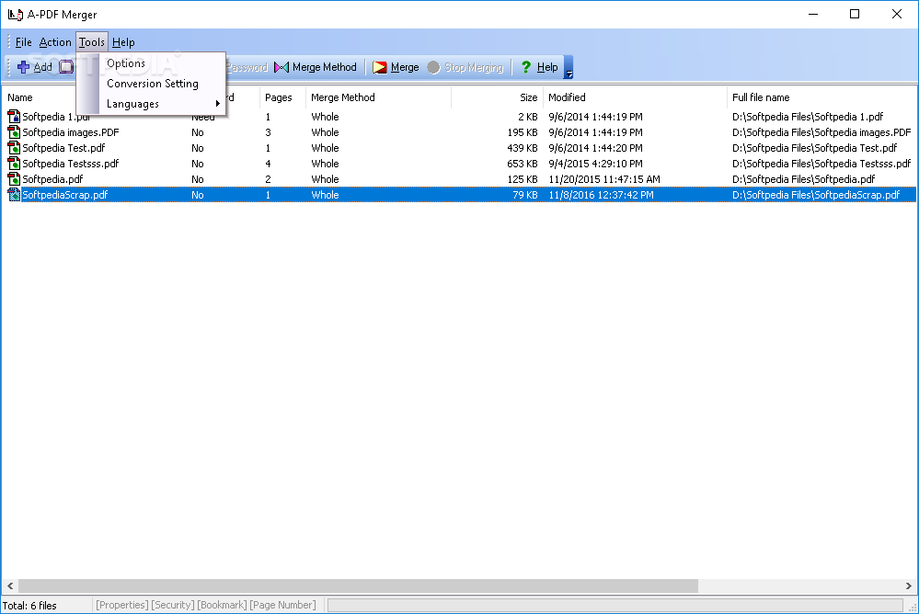Click the grayed-out Stop Merging circle icon
Viewport: 919px width, 614px height.
pyautogui.click(x=433, y=67)
